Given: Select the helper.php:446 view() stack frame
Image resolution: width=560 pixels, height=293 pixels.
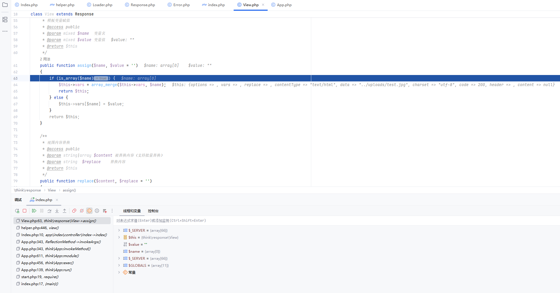Looking at the screenshot, I should pos(39,228).
